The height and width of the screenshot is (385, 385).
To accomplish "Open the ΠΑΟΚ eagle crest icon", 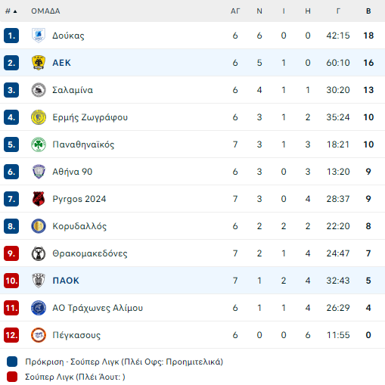I will pos(39,281).
